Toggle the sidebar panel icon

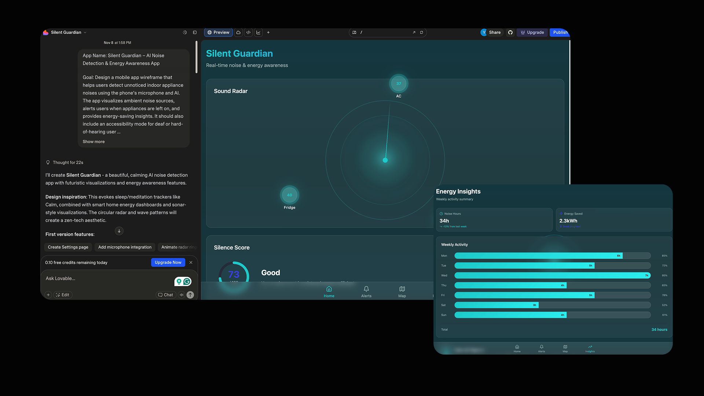[195, 32]
